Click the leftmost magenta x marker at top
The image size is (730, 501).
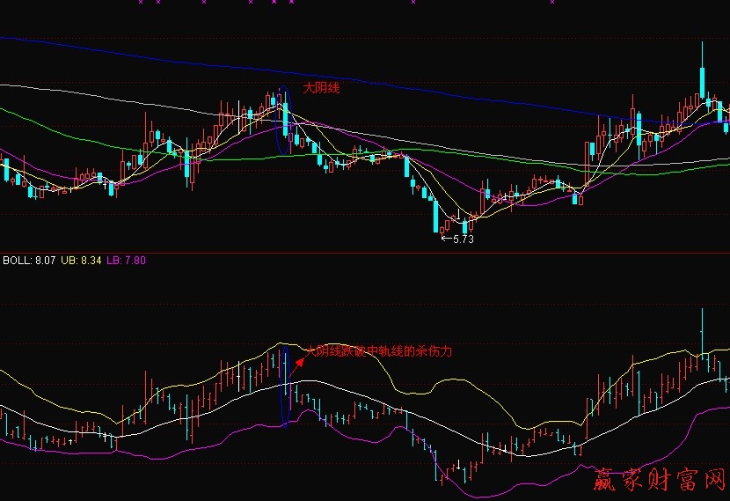(139, 3)
